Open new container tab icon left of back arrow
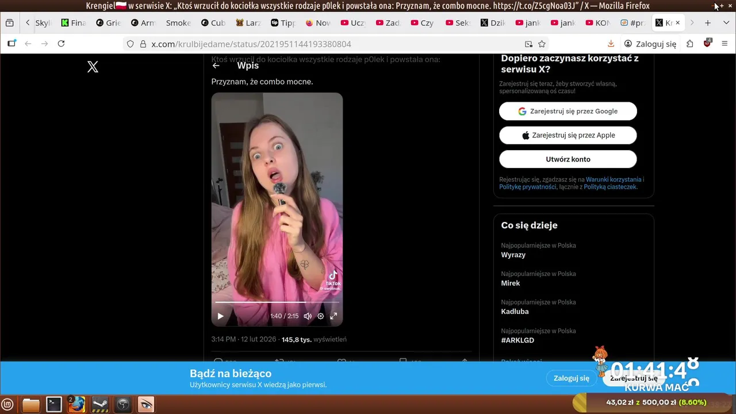736x414 pixels. click(11, 44)
